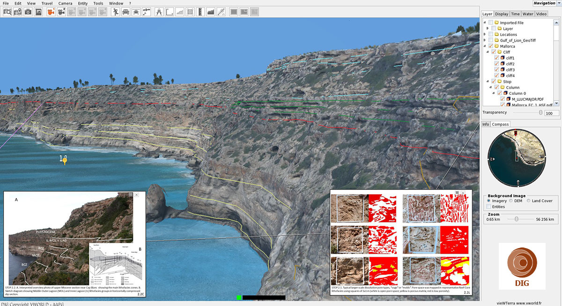Switch to car travel mode
562x306 pixels.
click(x=126, y=12)
